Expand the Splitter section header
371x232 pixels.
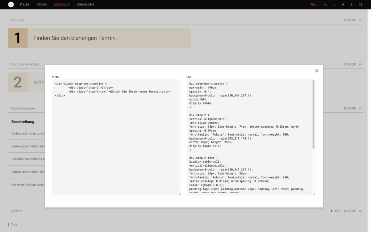point(16,211)
